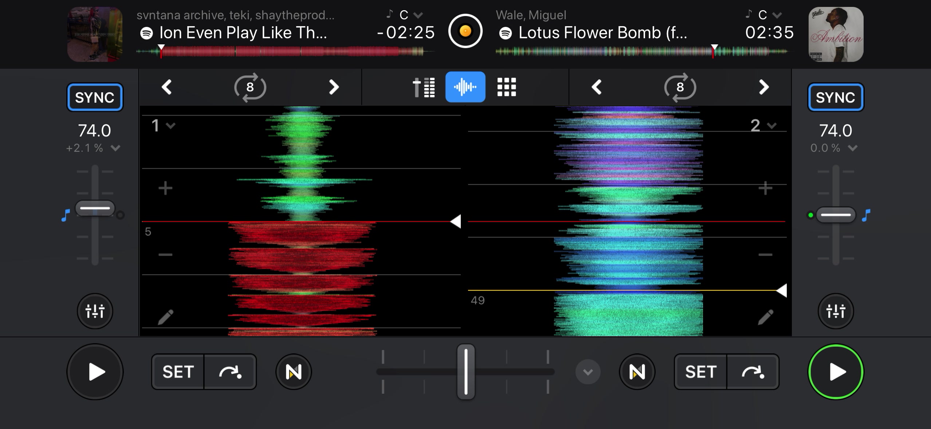Click deck 2 large scrolling waveform
Viewport: 931px width, 429px height.
627,221
